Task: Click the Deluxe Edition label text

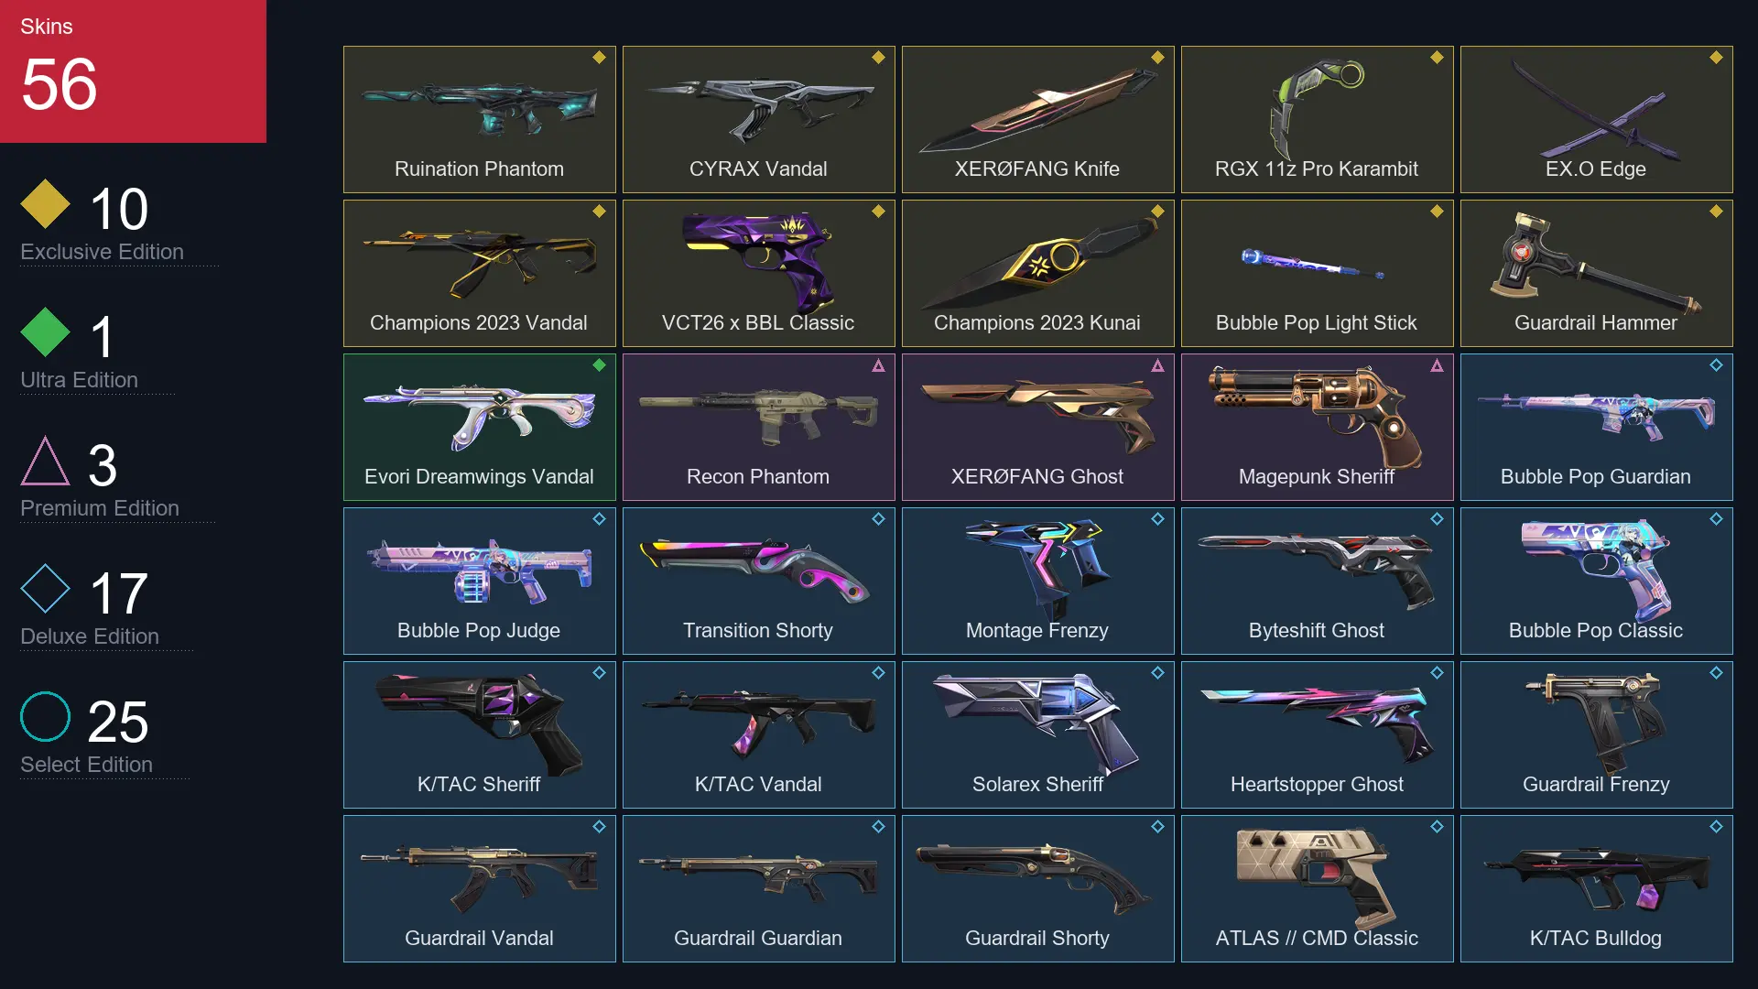Action: (90, 636)
